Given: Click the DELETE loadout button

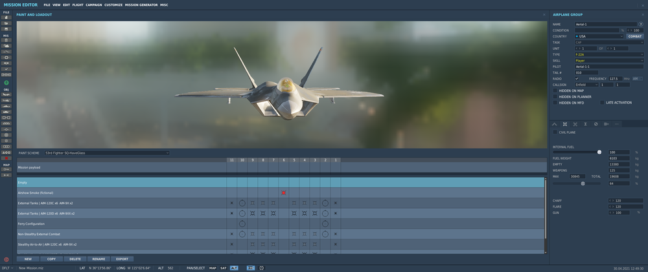Looking at the screenshot, I should [75, 259].
